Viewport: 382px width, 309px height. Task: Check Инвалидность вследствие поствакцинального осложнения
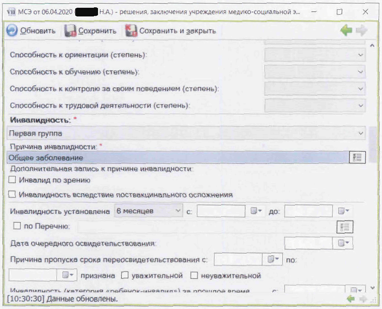(12, 194)
